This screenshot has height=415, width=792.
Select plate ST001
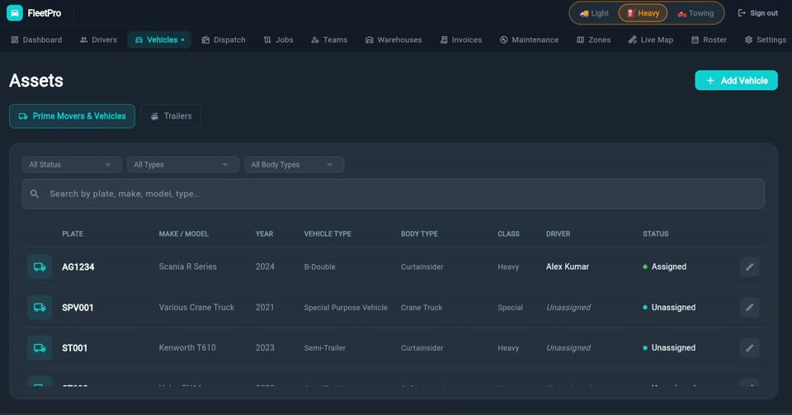click(x=75, y=348)
